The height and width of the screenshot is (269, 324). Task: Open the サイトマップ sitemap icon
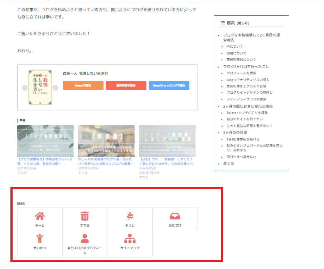pyautogui.click(x=130, y=238)
